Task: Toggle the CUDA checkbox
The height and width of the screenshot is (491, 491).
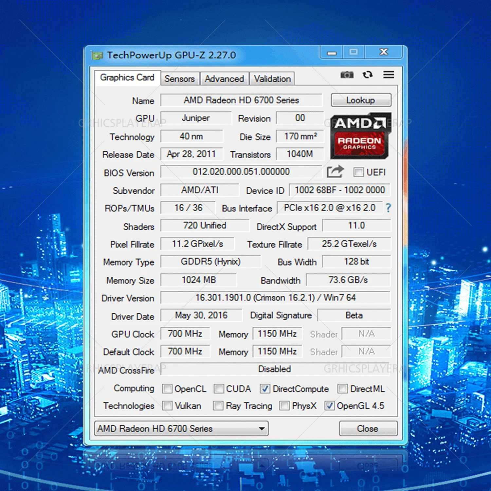Action: 219,389
